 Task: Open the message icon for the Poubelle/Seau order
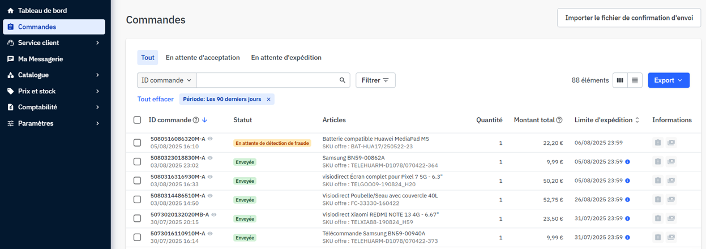[671, 200]
